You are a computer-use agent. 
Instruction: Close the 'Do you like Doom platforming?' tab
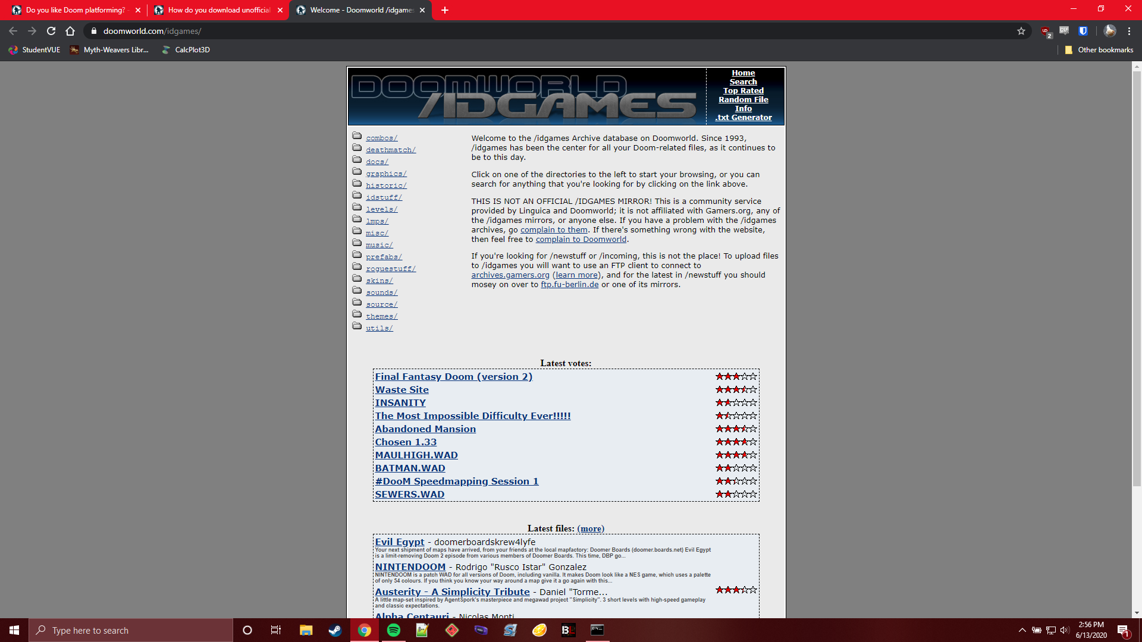tap(138, 10)
